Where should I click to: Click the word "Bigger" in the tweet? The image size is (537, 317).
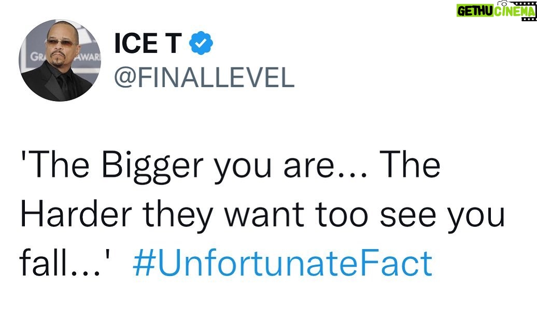point(153,167)
